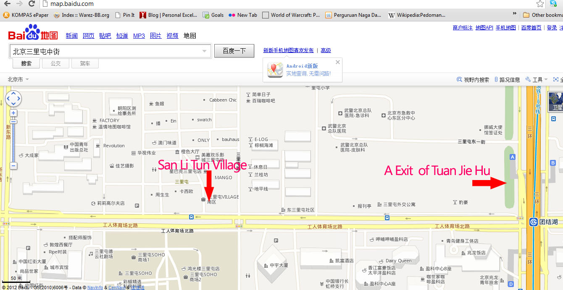Open 图片 in Baidu navigation
563x290 pixels.
tap(156, 36)
